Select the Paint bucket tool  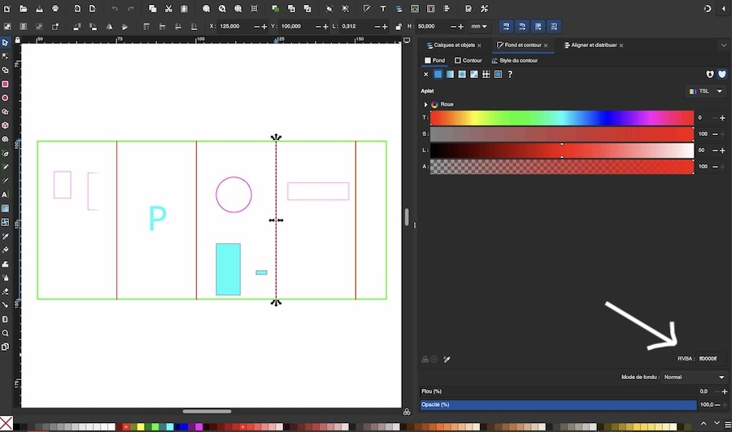pyautogui.click(x=5, y=250)
